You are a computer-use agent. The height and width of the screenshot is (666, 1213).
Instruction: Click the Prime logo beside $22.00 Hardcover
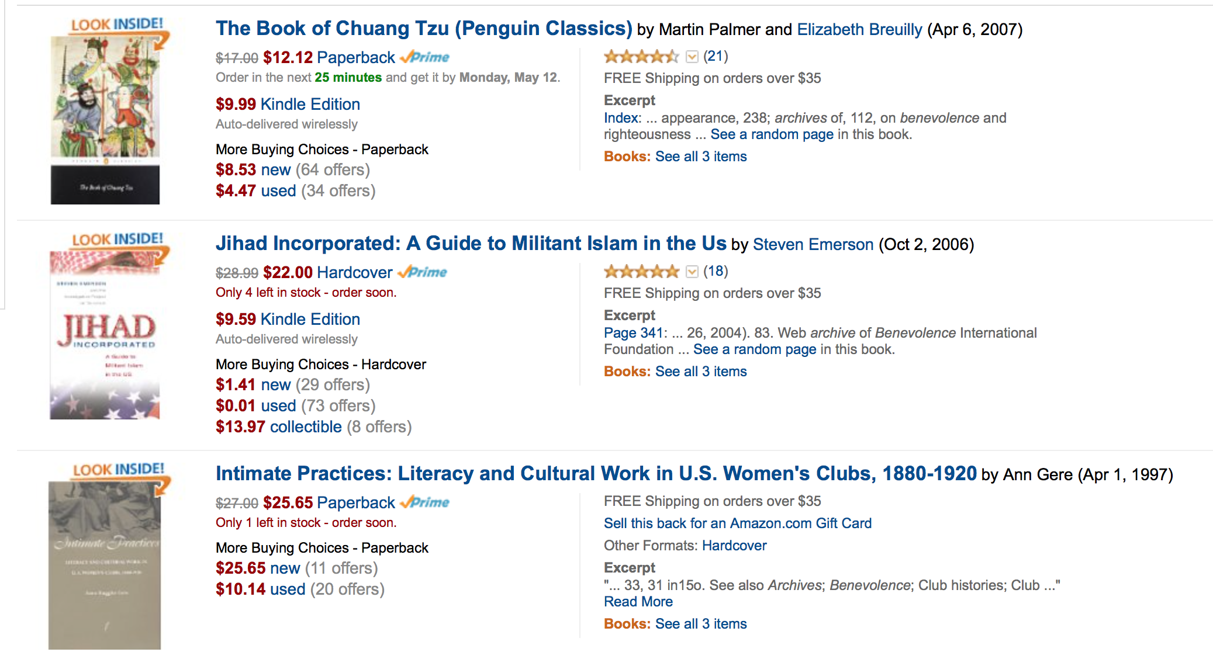click(423, 272)
